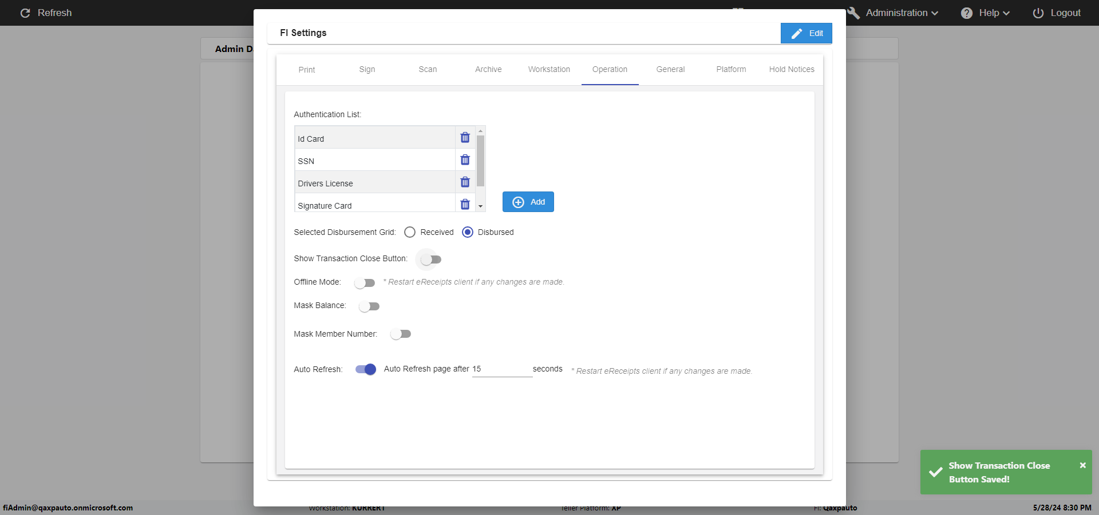This screenshot has height=515, width=1099.
Task: Select the Drivers License list row
Action: point(375,182)
